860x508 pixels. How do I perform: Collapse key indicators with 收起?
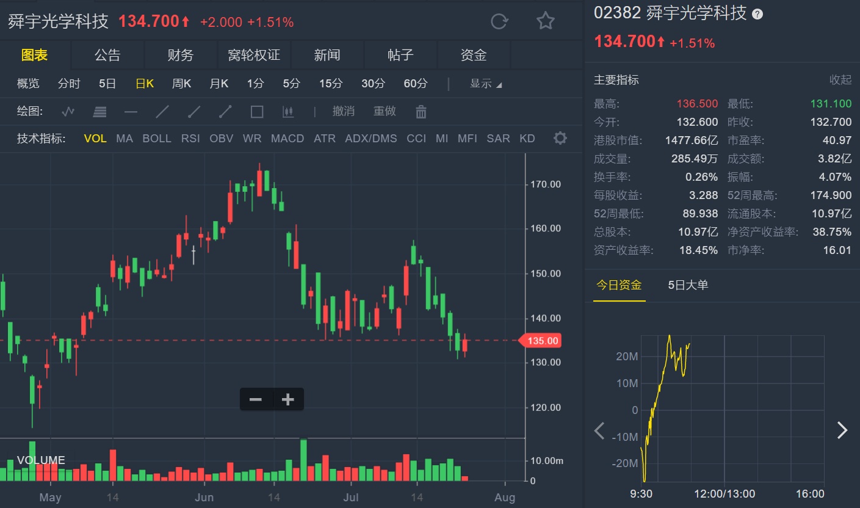(840, 80)
